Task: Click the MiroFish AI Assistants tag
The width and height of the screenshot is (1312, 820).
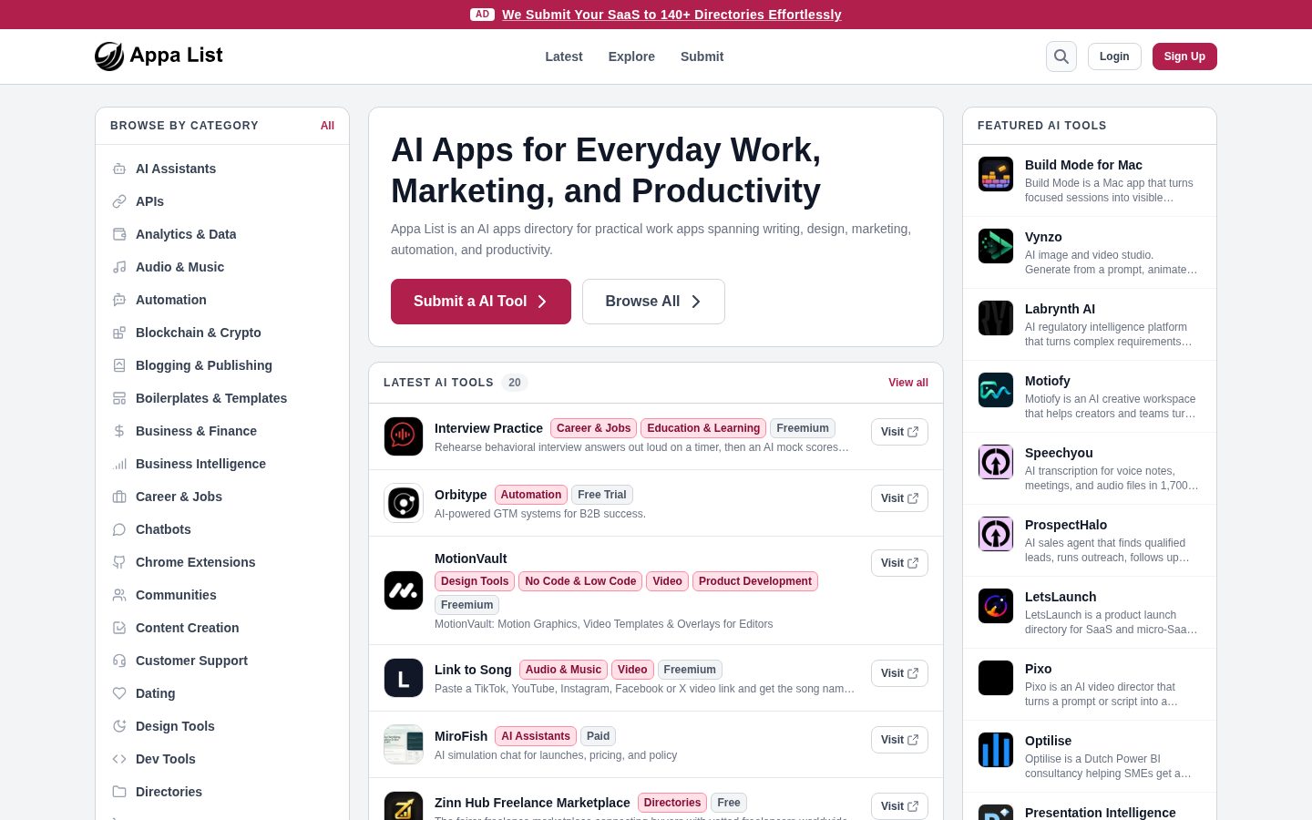Action: coord(536,736)
